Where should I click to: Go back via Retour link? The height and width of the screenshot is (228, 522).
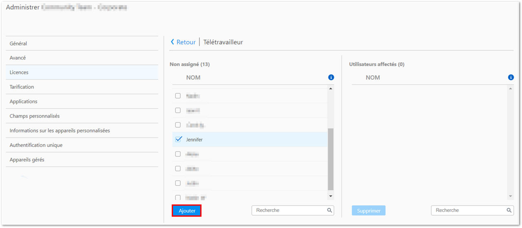tap(186, 42)
